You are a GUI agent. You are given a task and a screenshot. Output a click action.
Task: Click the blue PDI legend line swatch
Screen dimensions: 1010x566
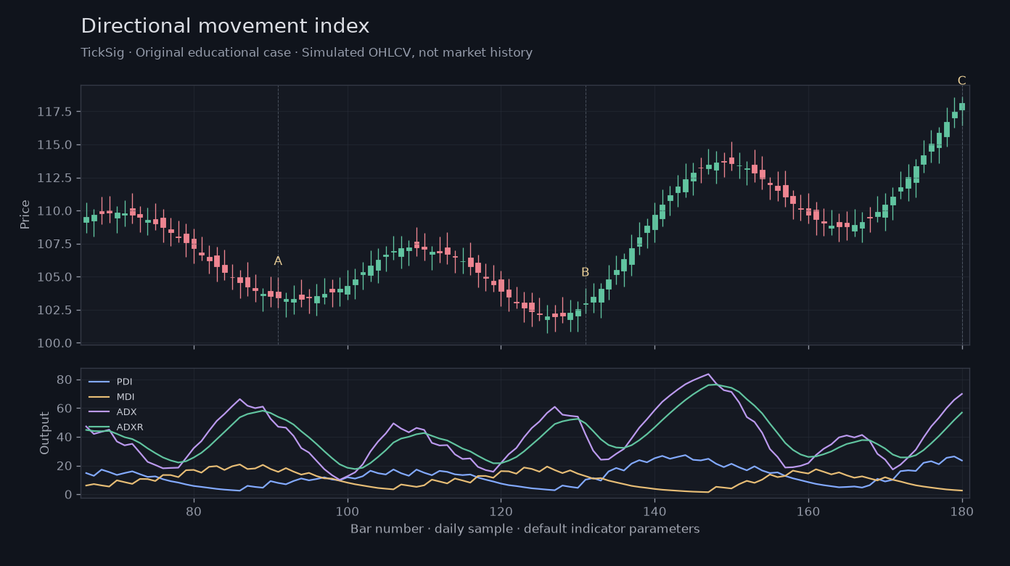click(99, 382)
